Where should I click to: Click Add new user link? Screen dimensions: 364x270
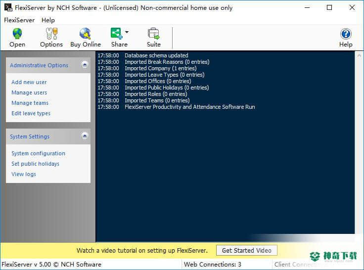coord(29,82)
